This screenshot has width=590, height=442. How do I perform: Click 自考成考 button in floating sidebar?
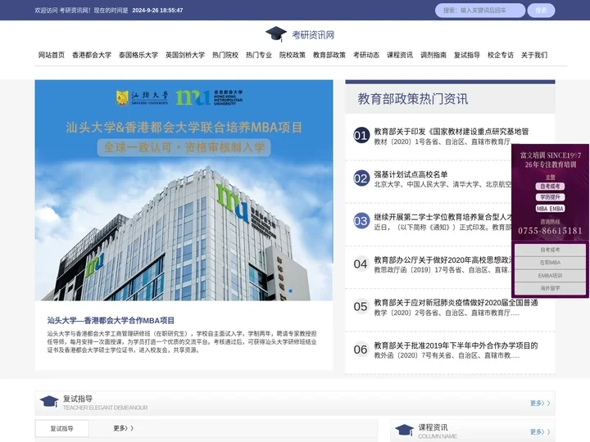550,250
